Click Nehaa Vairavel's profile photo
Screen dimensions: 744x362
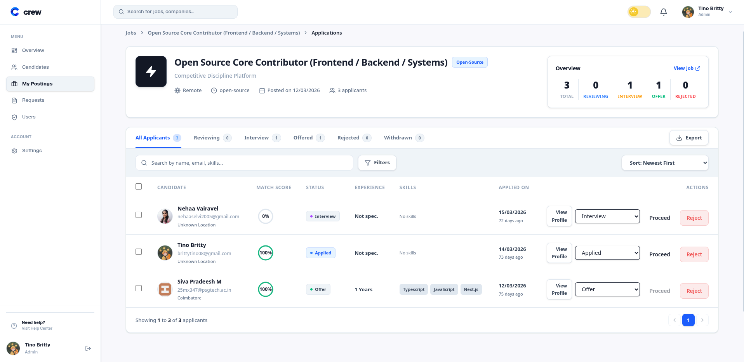[165, 216]
